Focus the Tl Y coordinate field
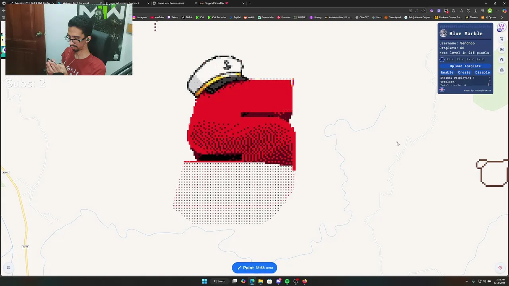This screenshot has width=509, height=286. (x=460, y=60)
